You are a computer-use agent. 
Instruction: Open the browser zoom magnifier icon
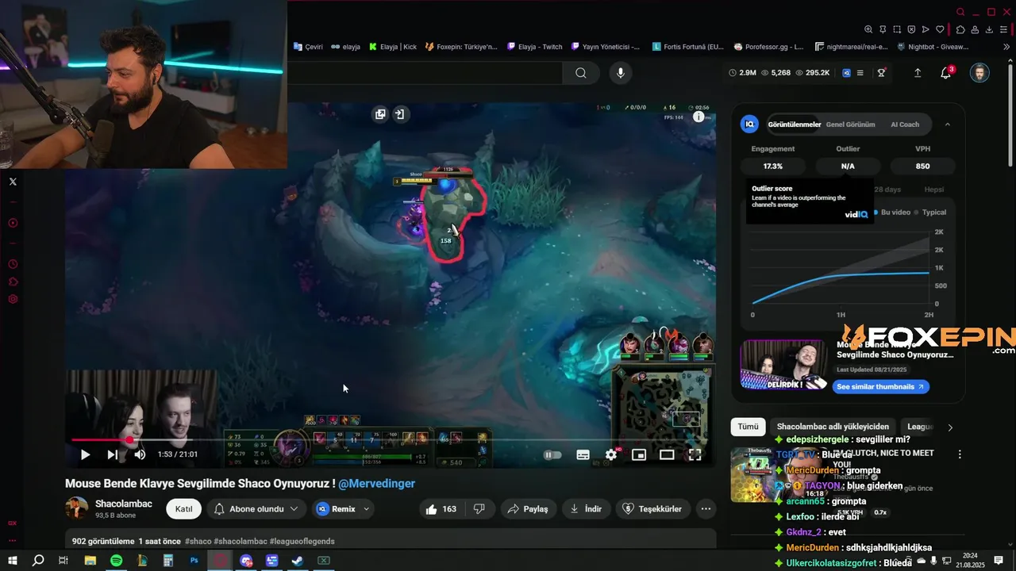click(x=868, y=29)
